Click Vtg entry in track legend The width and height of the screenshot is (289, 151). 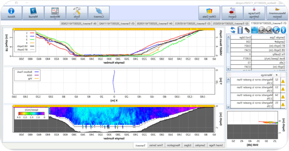[30, 79]
